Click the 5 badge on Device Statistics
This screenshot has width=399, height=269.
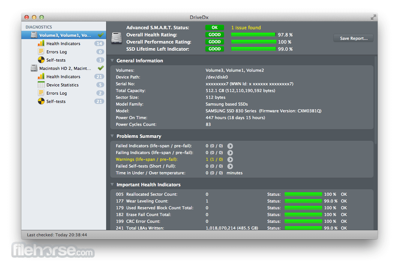coord(100,85)
